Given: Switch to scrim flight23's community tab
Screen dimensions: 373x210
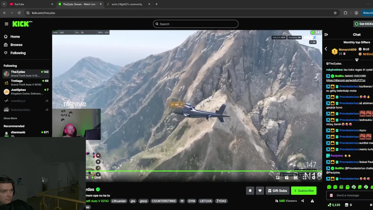Looking at the screenshot, I should 128,4.
